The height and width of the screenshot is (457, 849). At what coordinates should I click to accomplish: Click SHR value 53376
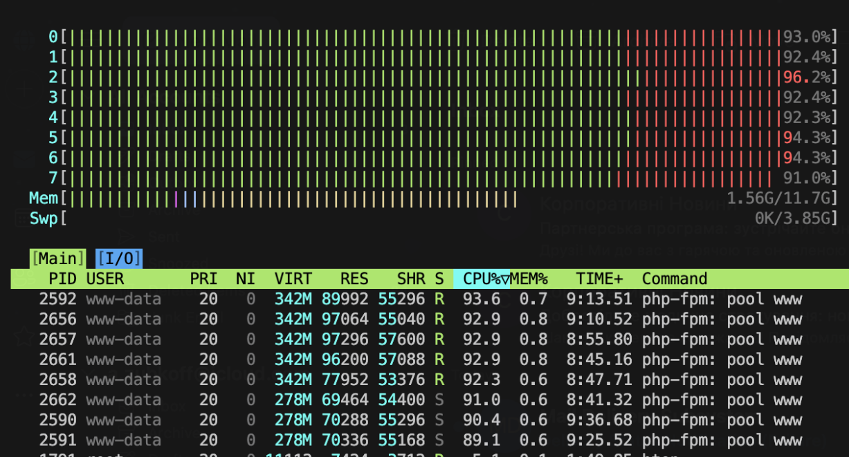point(401,380)
